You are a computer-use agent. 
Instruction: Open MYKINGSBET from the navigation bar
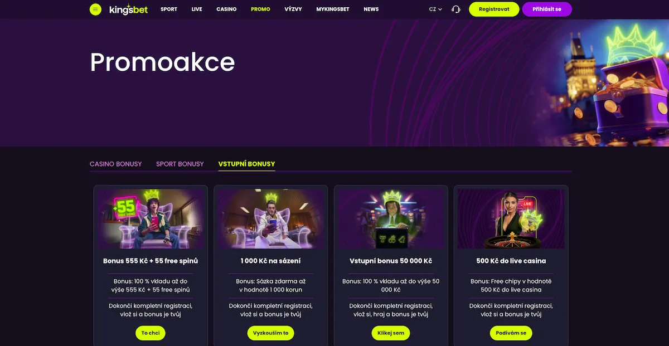pyautogui.click(x=333, y=9)
